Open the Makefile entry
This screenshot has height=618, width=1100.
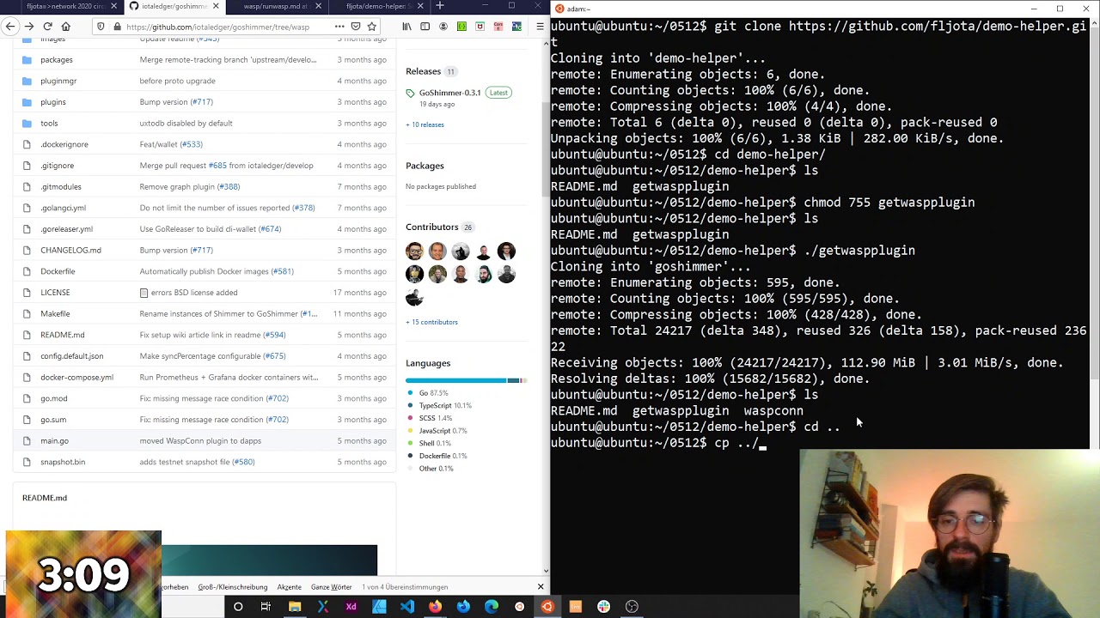click(55, 313)
